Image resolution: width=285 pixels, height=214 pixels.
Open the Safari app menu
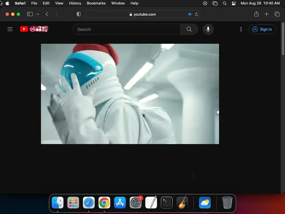pyautogui.click(x=20, y=3)
